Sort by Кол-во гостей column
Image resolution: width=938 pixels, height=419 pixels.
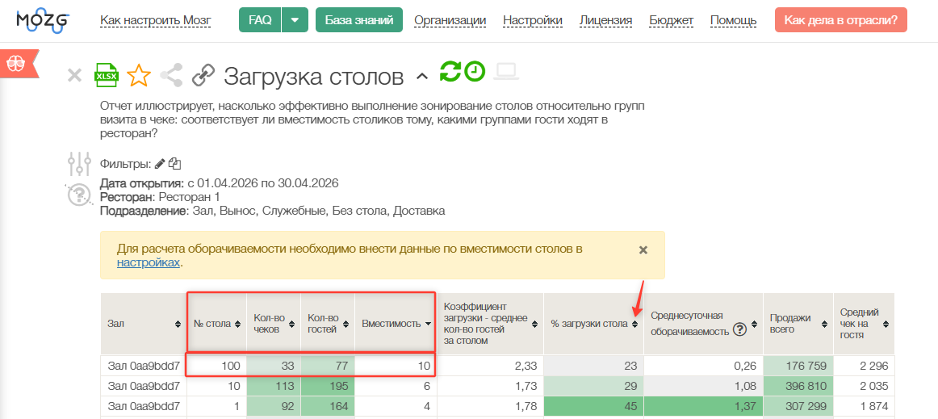click(346, 324)
